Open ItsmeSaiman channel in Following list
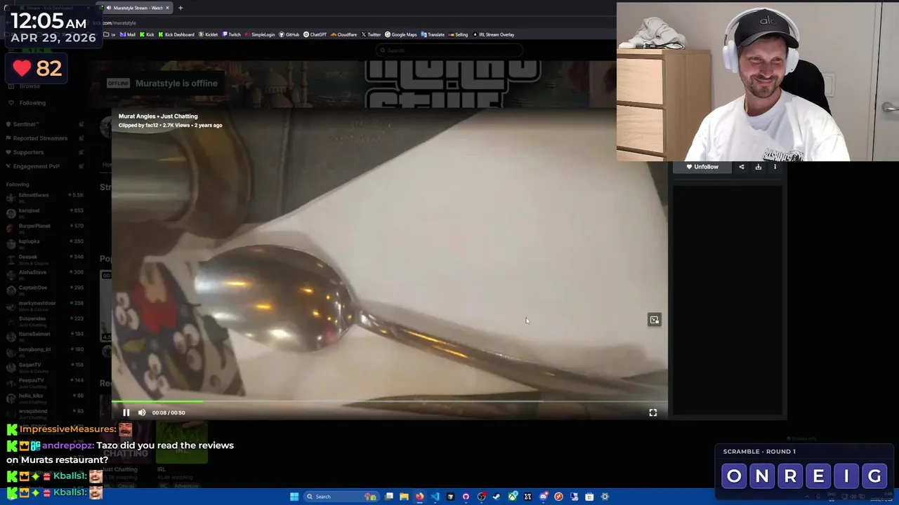 [44, 335]
